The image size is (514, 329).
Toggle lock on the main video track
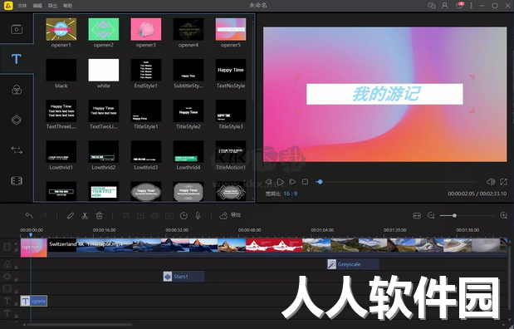[x=16, y=250]
